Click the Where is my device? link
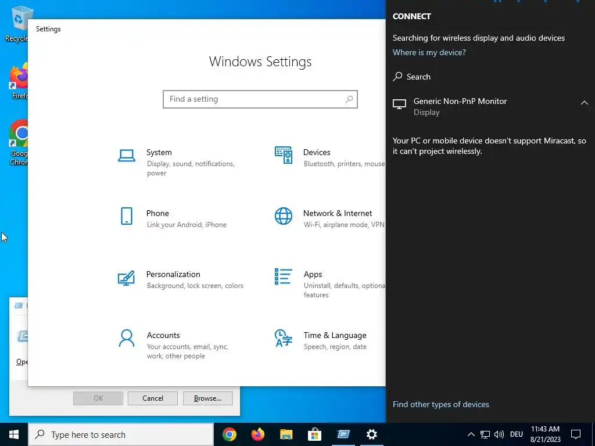Viewport: 595px width, 446px height. click(429, 52)
